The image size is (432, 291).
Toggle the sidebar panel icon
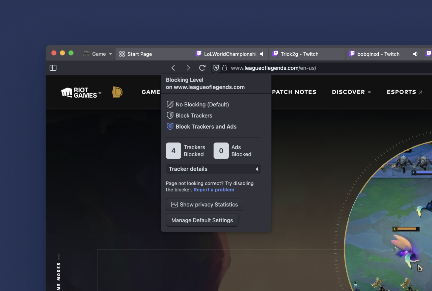tap(53, 68)
